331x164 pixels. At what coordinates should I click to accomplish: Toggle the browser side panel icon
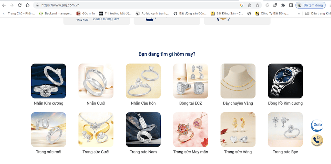click(291, 5)
